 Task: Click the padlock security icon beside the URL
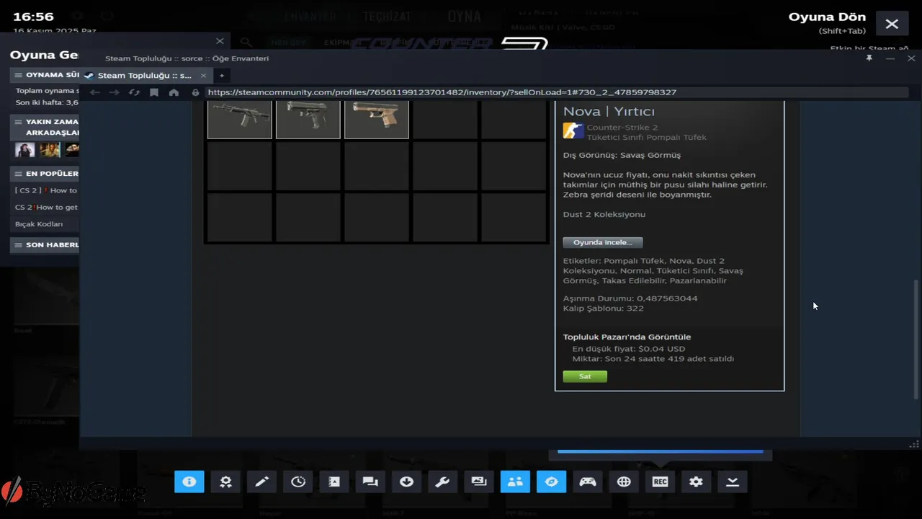[x=195, y=92]
